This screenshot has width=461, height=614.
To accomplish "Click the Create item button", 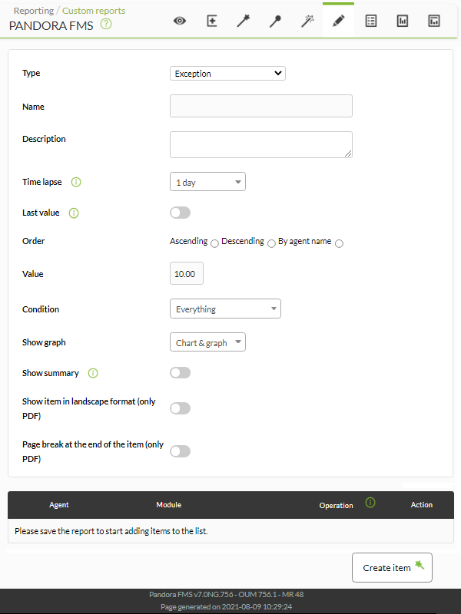I will point(392,567).
